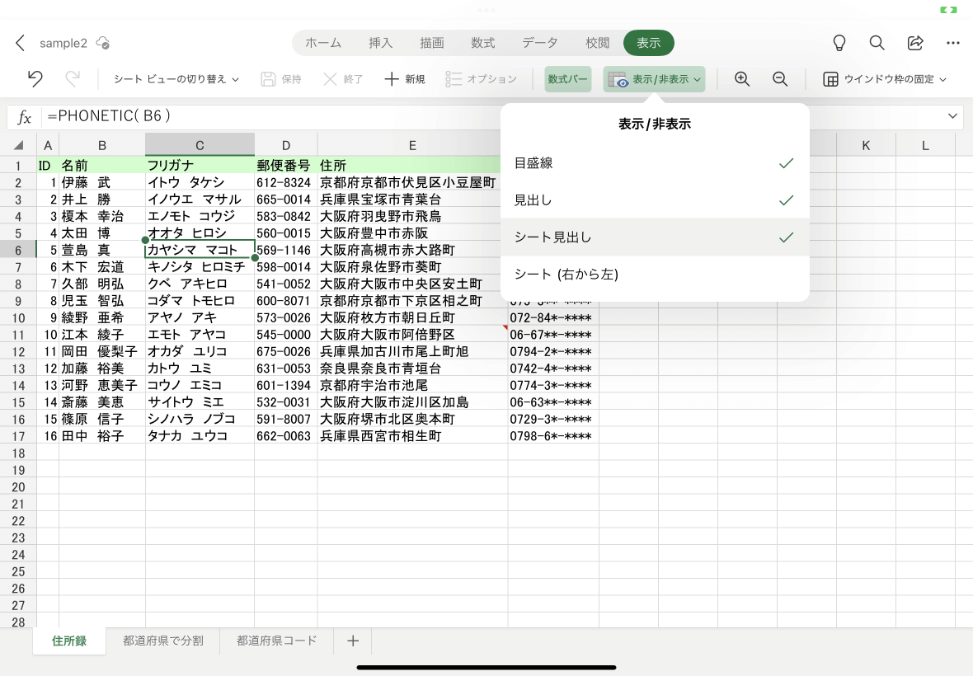Open the 都道府県で分割 sheet tab
Viewport: 973px width, 676px height.
[162, 641]
